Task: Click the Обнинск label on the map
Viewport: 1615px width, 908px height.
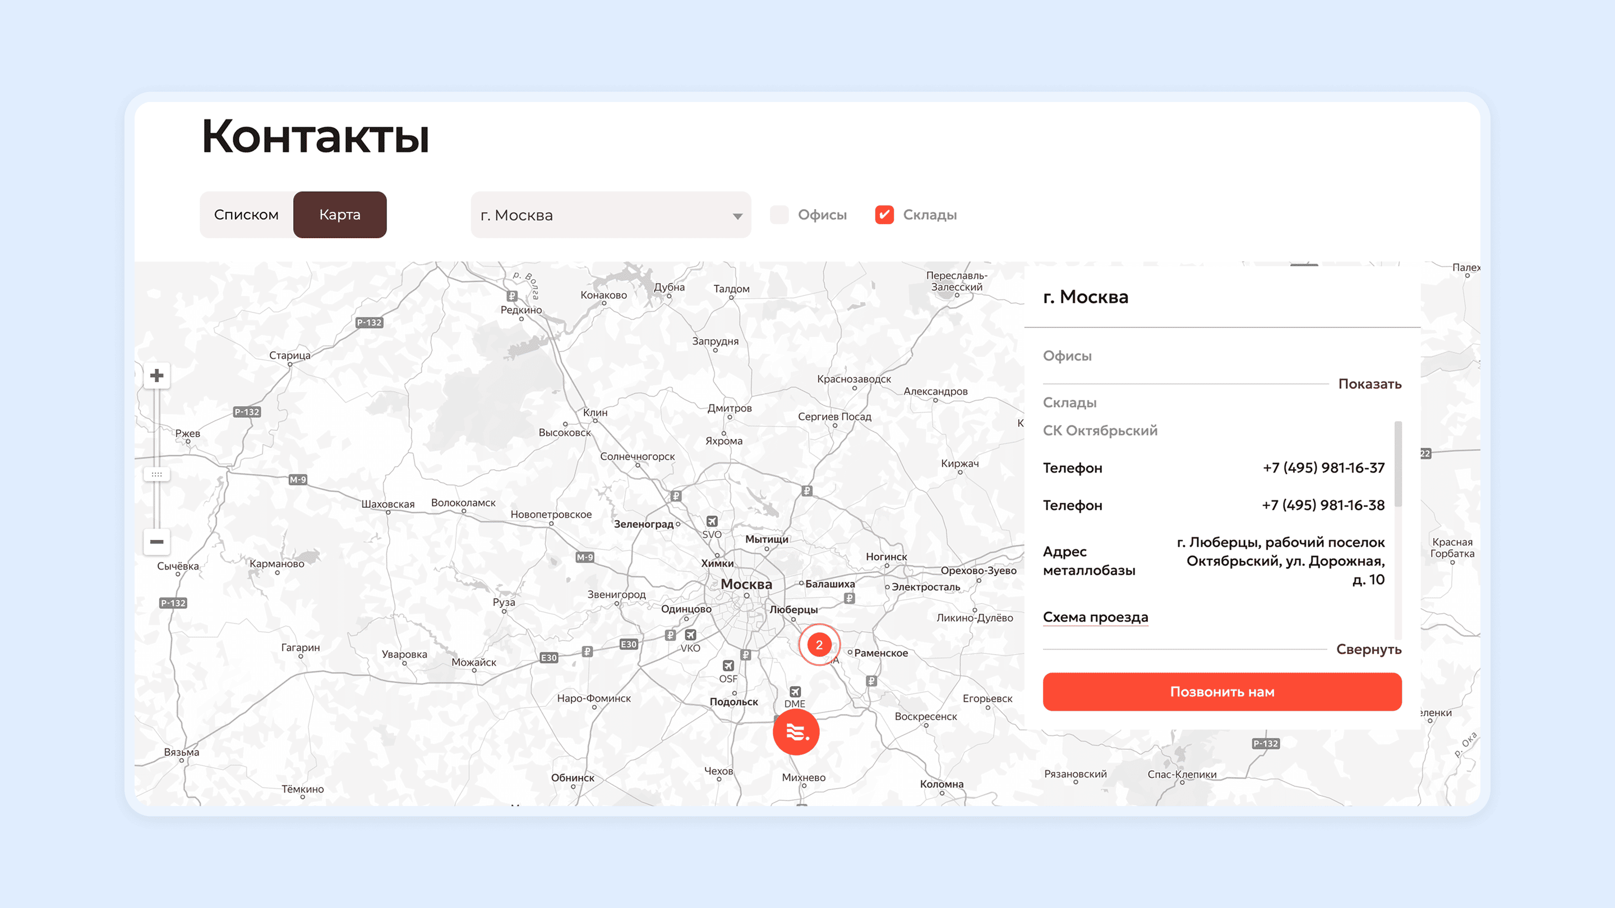Action: 573,777
